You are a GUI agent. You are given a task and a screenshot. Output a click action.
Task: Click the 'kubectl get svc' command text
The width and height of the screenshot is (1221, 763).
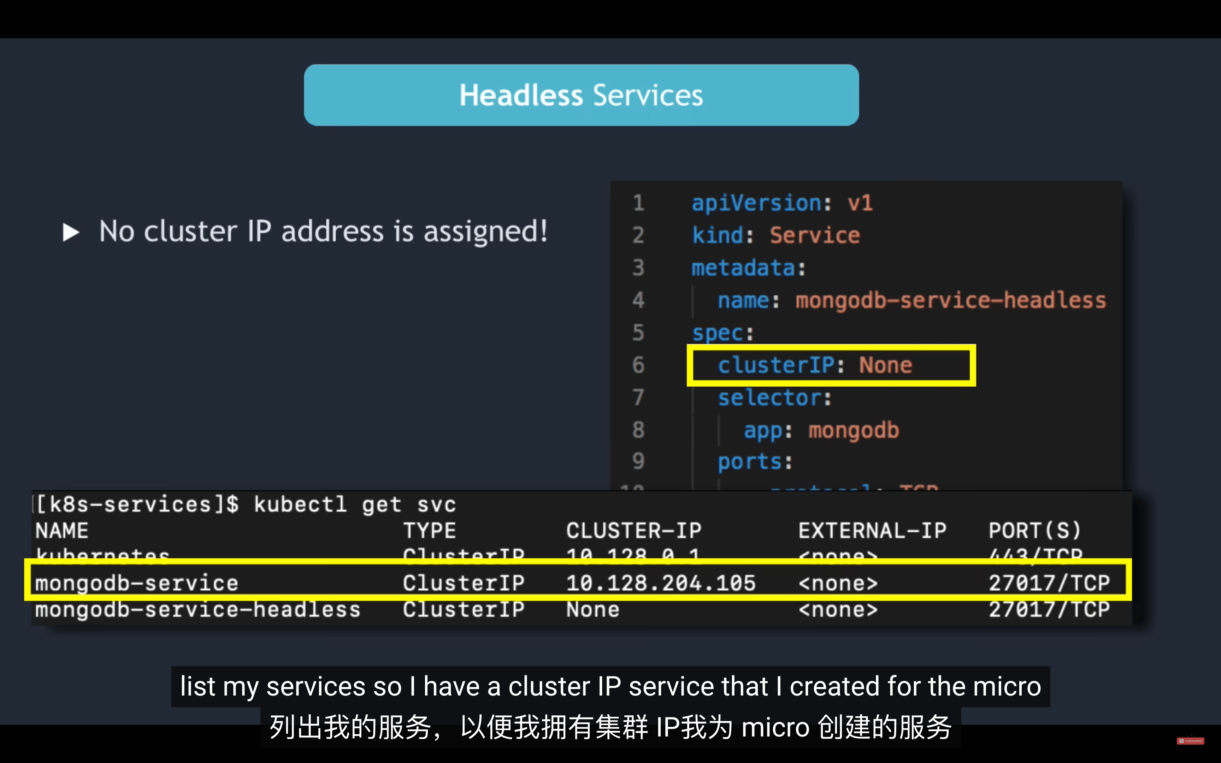(355, 505)
